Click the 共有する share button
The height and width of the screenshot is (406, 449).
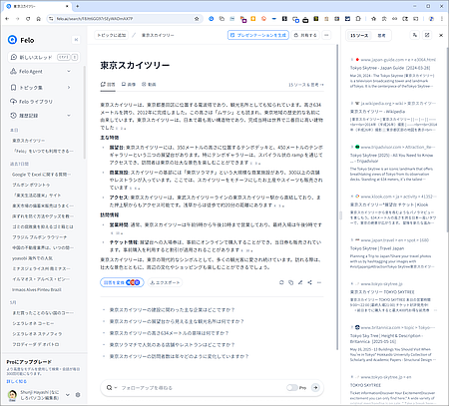(x=305, y=35)
